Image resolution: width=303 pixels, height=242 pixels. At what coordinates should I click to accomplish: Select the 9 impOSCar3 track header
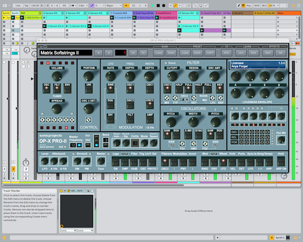166,13
